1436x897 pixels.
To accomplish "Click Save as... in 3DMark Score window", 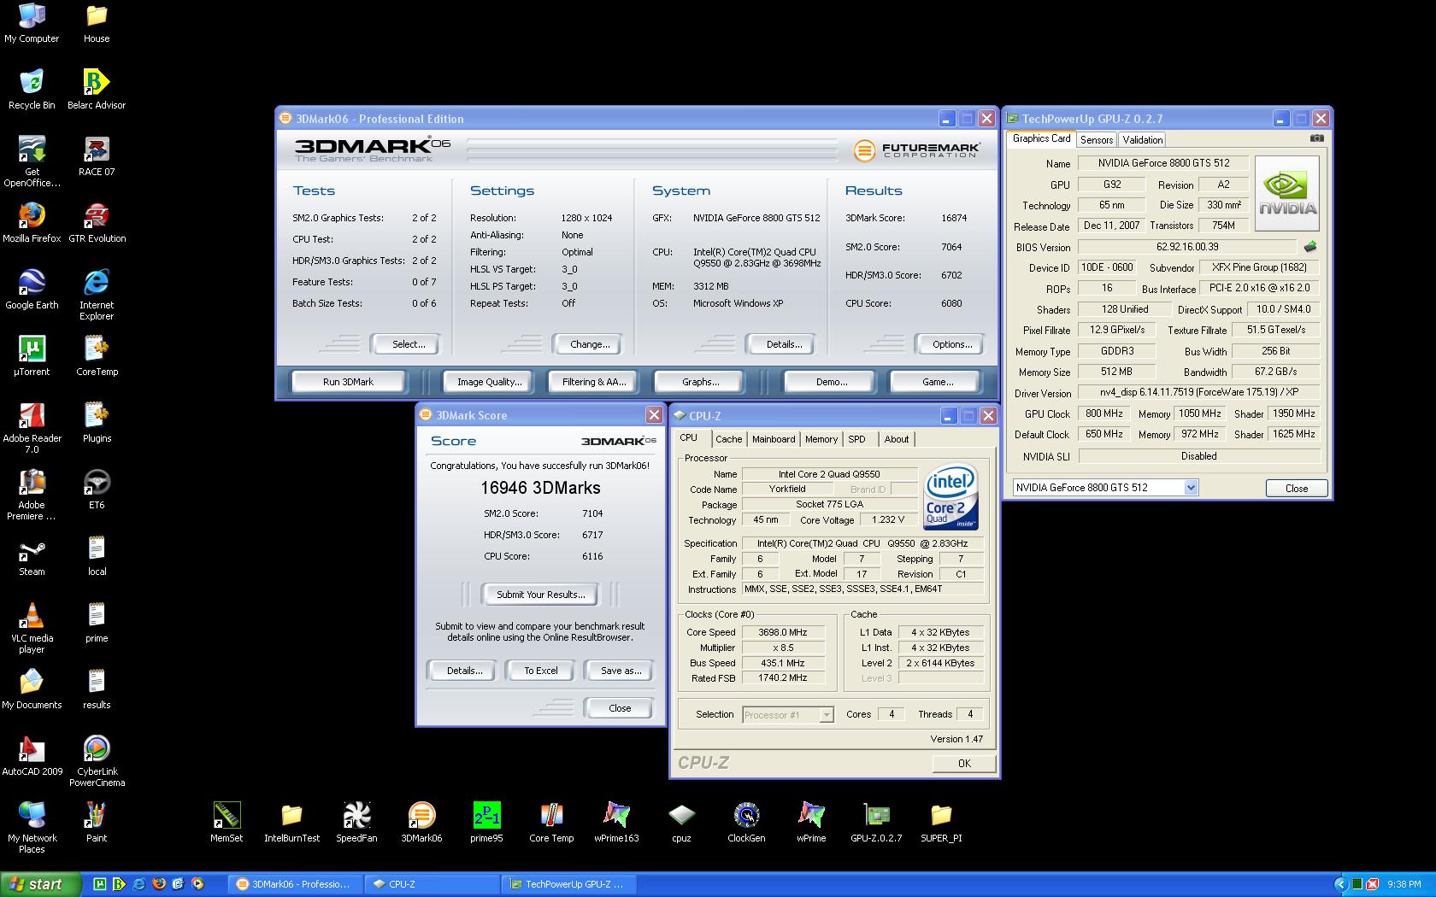I will [x=620, y=671].
